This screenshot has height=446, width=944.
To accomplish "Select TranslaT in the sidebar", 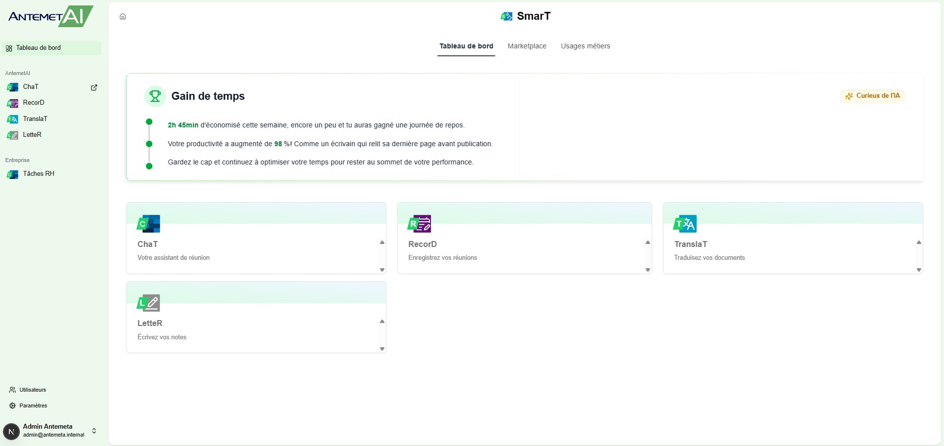I will point(35,119).
